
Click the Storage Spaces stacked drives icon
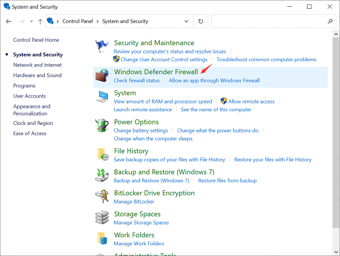pos(102,217)
